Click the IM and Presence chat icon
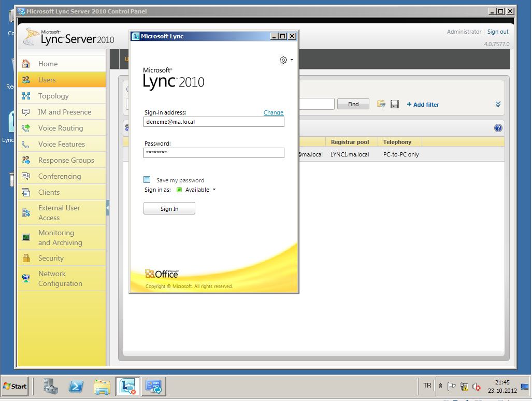The image size is (532, 401). pos(26,112)
